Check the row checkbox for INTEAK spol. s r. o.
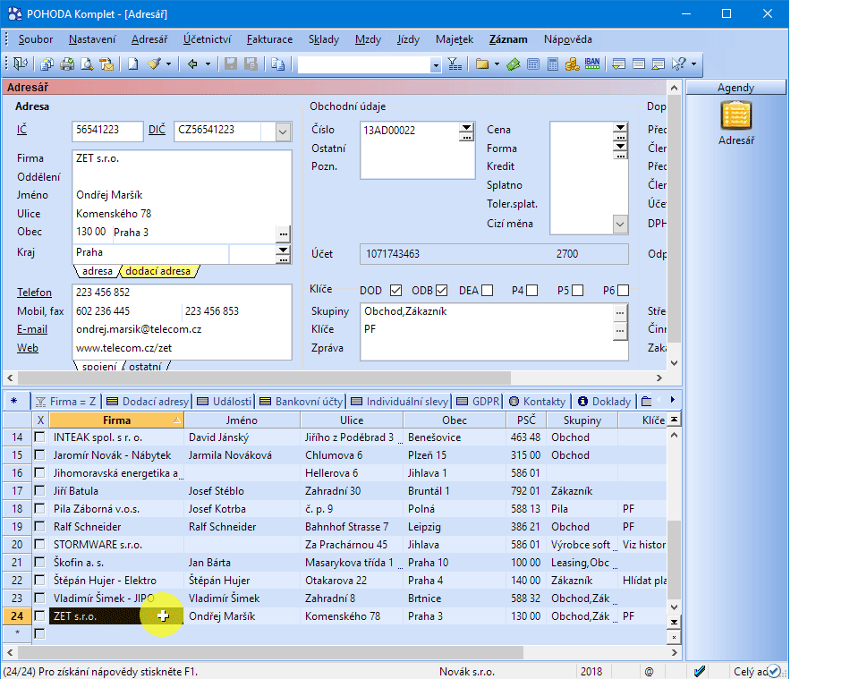The width and height of the screenshot is (850, 679). click(x=39, y=437)
